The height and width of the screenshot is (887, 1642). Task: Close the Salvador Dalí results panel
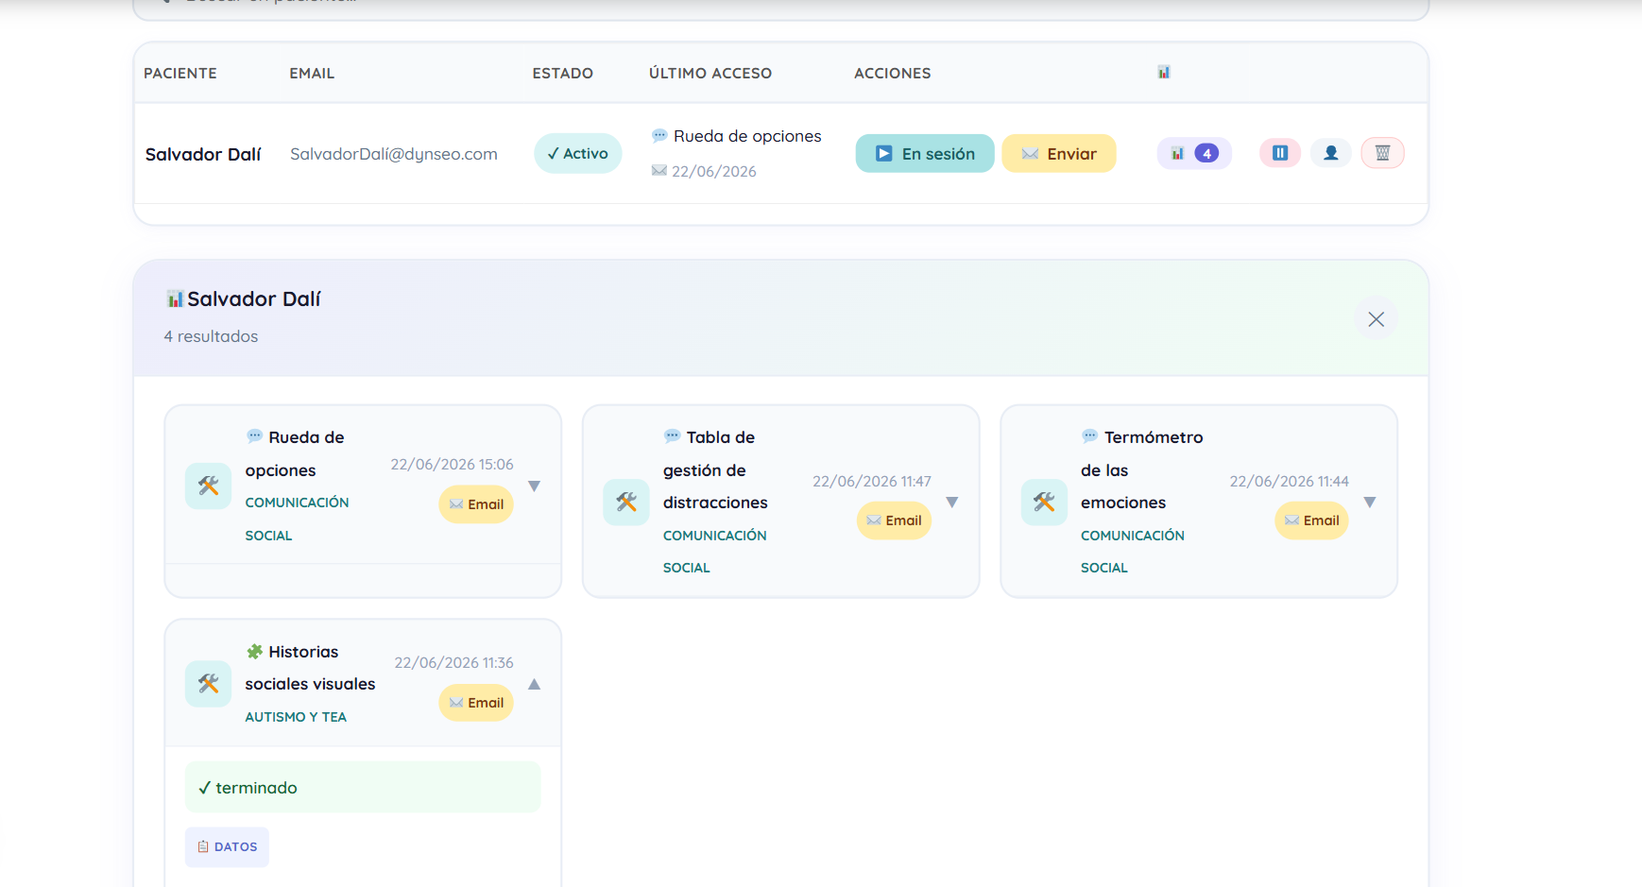pos(1377,319)
